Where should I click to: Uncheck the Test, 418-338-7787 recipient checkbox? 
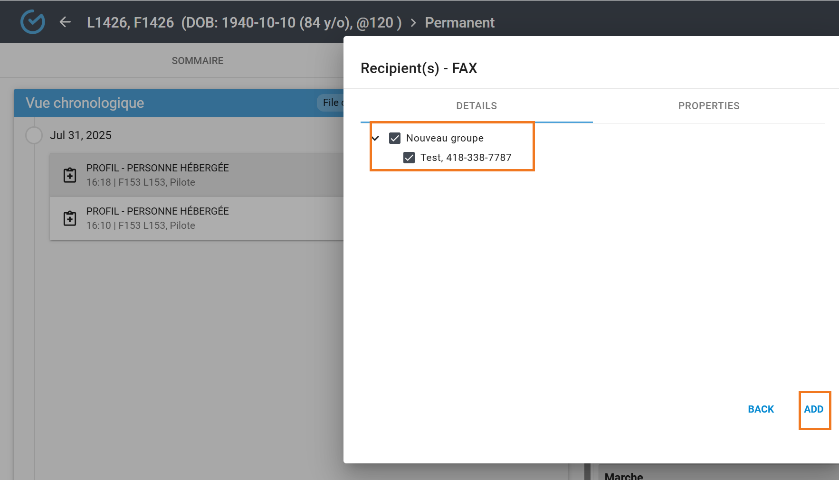pyautogui.click(x=409, y=158)
